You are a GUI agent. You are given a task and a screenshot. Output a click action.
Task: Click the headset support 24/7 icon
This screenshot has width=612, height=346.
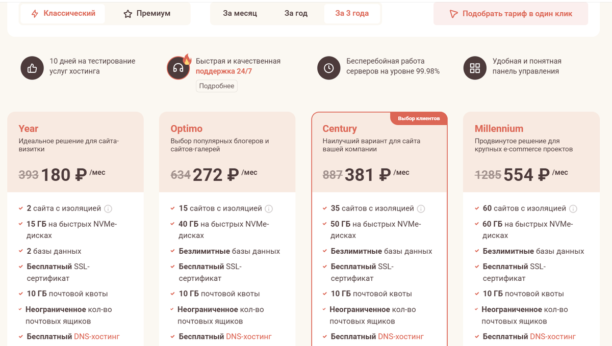click(x=178, y=68)
